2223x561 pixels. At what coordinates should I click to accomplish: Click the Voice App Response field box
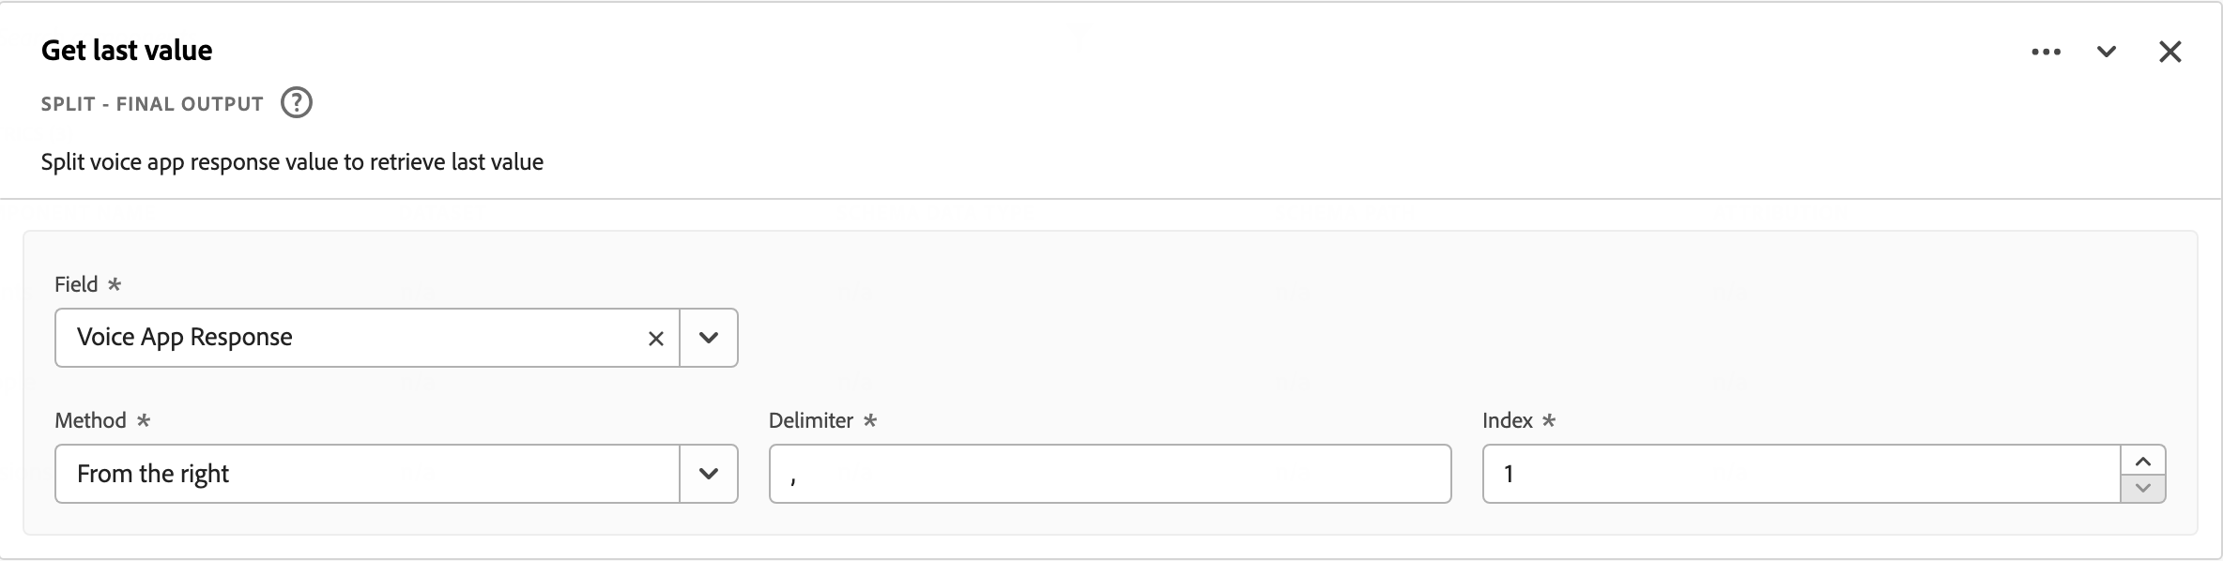(x=347, y=338)
